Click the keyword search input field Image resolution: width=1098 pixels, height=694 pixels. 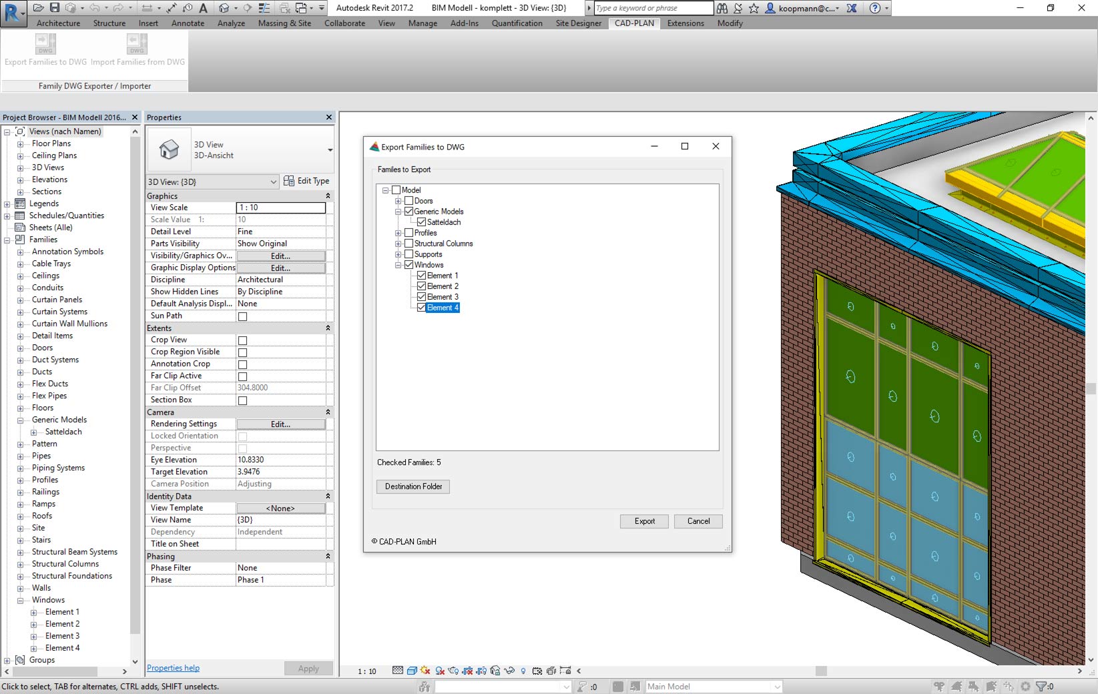pyautogui.click(x=653, y=8)
